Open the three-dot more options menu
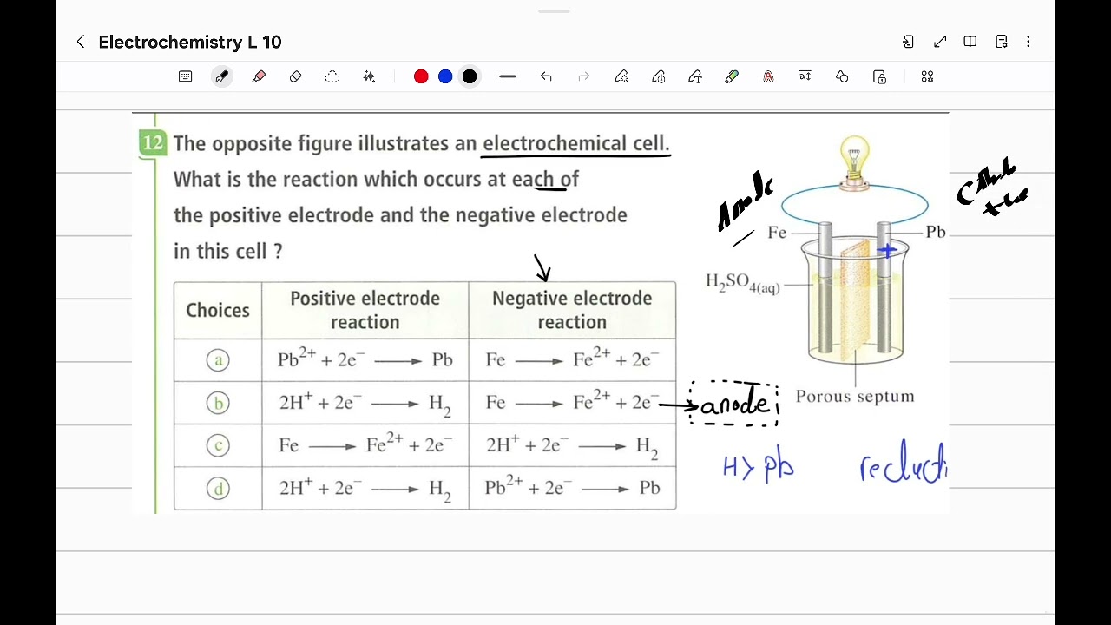This screenshot has width=1111, height=625. (1029, 42)
